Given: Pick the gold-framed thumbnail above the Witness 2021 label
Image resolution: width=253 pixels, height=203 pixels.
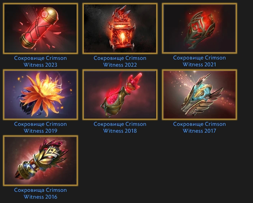Looking at the screenshot, I should click(x=200, y=28).
